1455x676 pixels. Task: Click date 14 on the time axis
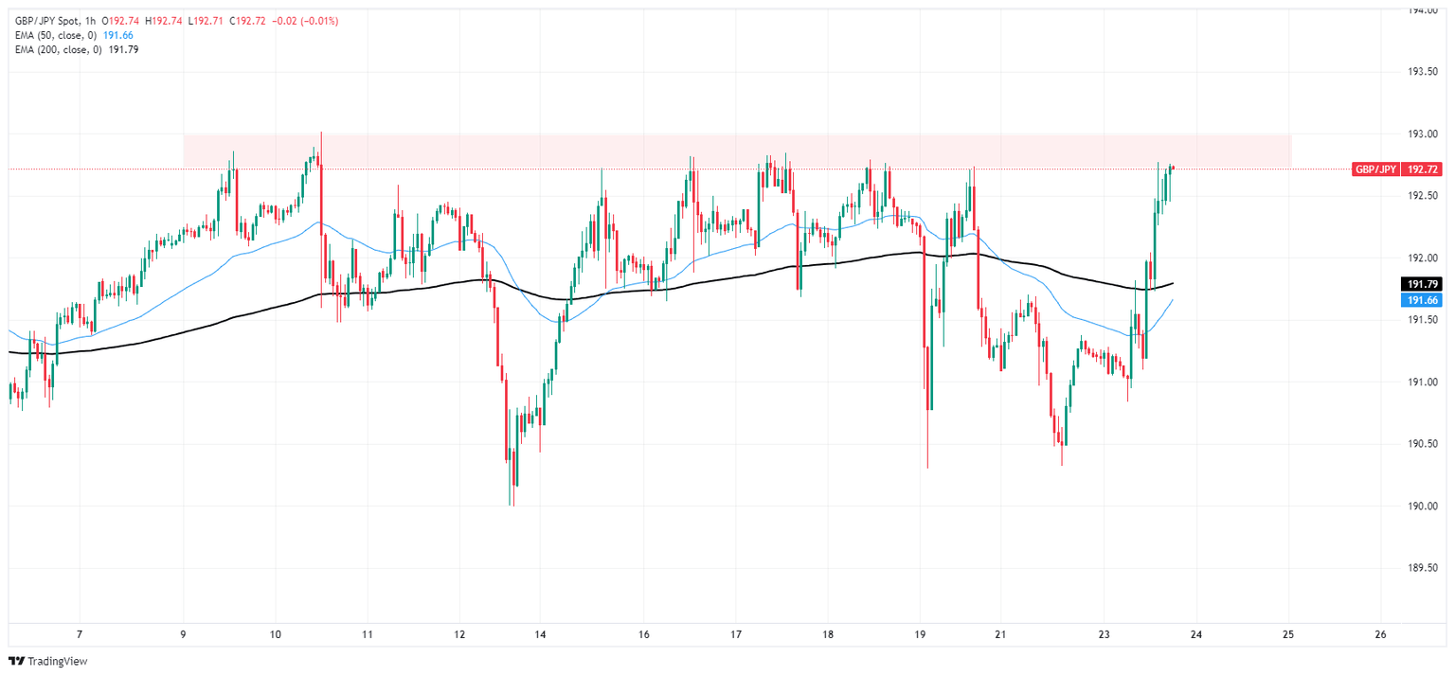(x=539, y=633)
